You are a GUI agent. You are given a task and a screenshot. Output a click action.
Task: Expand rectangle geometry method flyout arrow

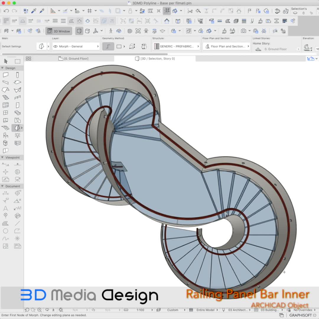[x=124, y=46]
